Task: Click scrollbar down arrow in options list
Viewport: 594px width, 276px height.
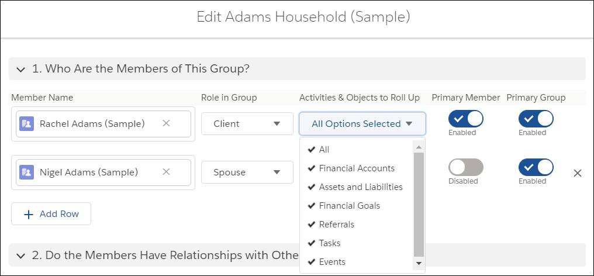Action: (419, 263)
